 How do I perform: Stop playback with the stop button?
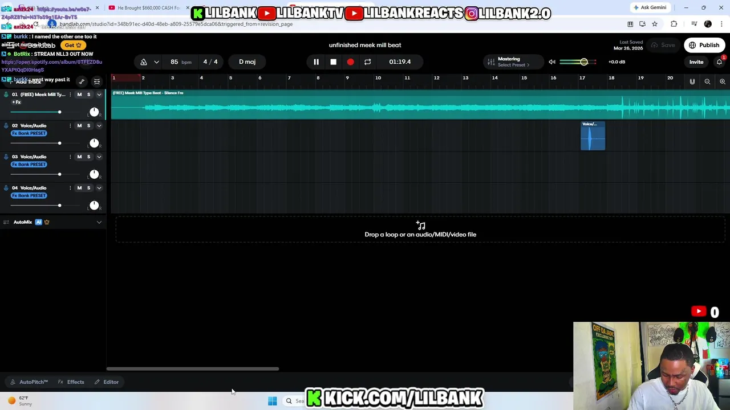333,61
